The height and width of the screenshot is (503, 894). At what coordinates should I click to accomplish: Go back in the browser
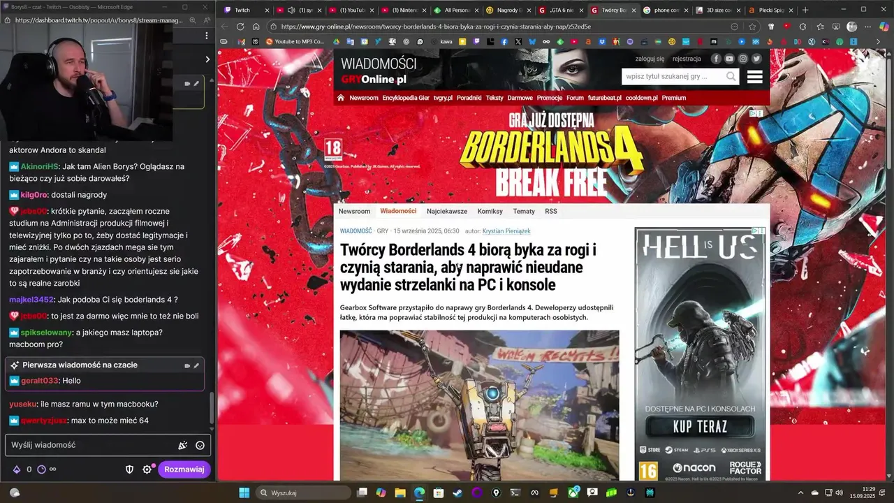(224, 27)
